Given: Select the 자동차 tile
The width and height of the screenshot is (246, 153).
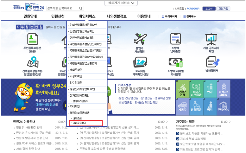Looking at the screenshot, I should pos(182,107).
